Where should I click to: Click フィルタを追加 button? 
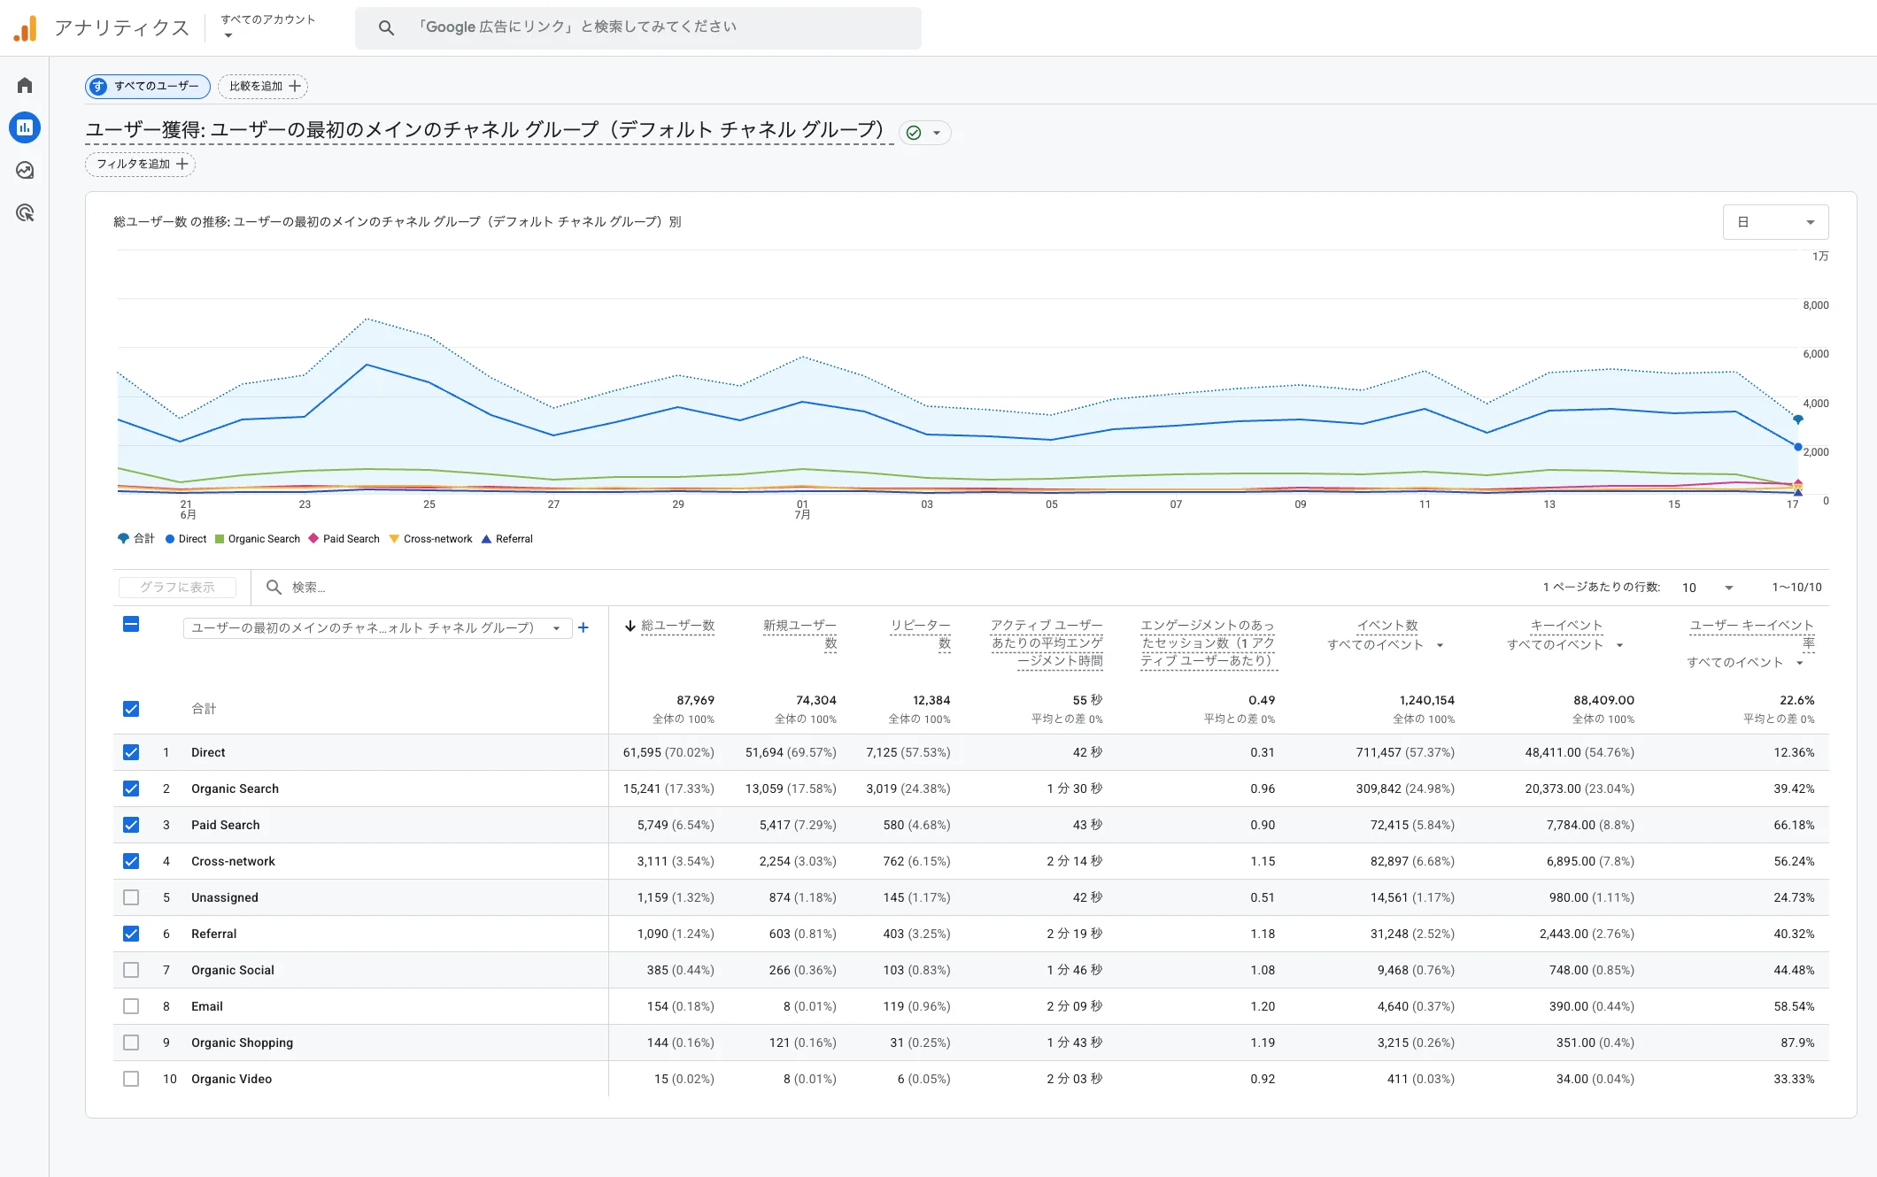140,164
